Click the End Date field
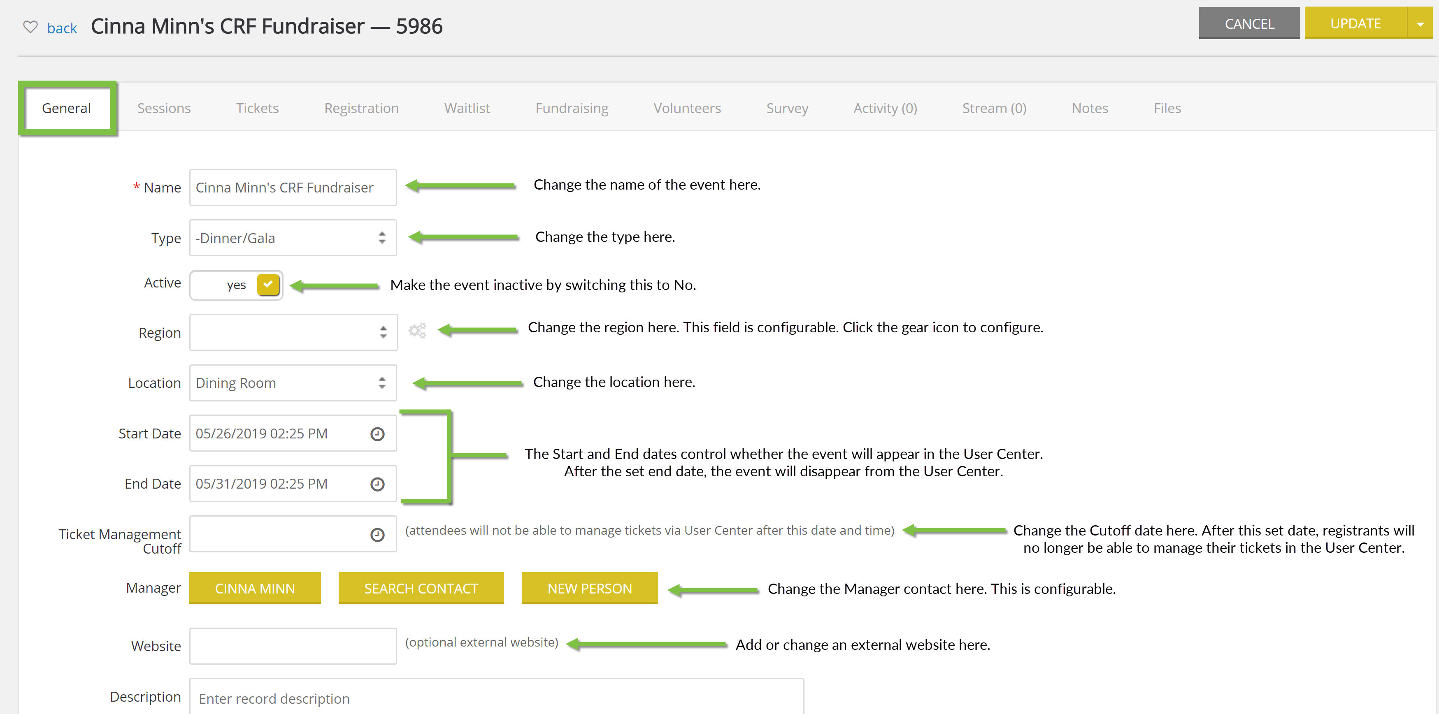Screen dimensions: 1439x714 point(293,483)
